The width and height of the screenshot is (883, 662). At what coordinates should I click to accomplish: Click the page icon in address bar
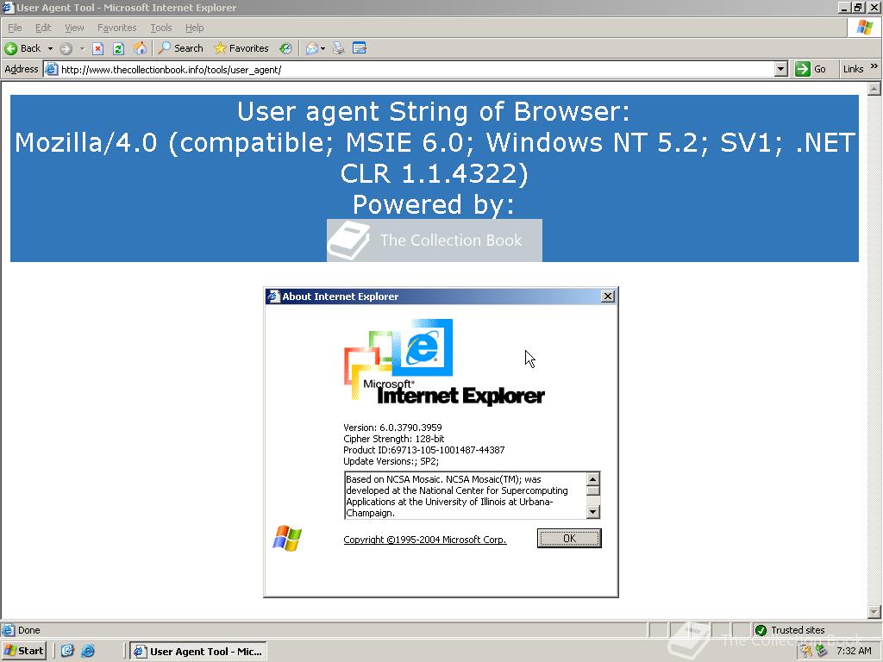51,69
